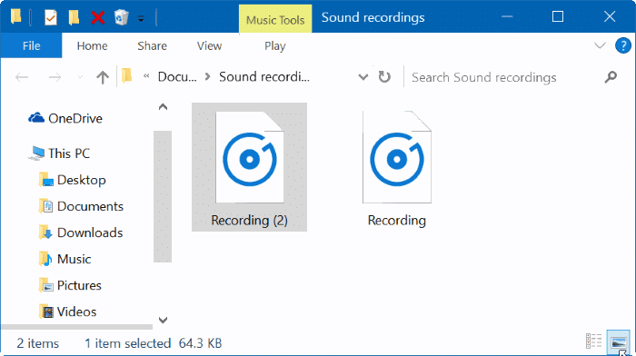Click the double chevron in address bar

click(x=146, y=76)
